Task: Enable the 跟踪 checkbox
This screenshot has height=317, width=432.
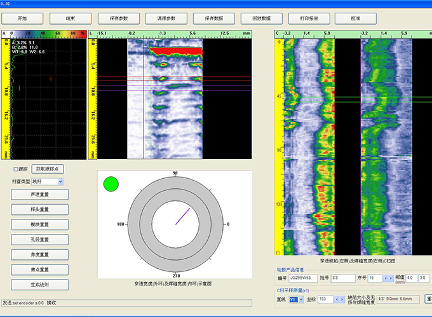Action: (17, 169)
